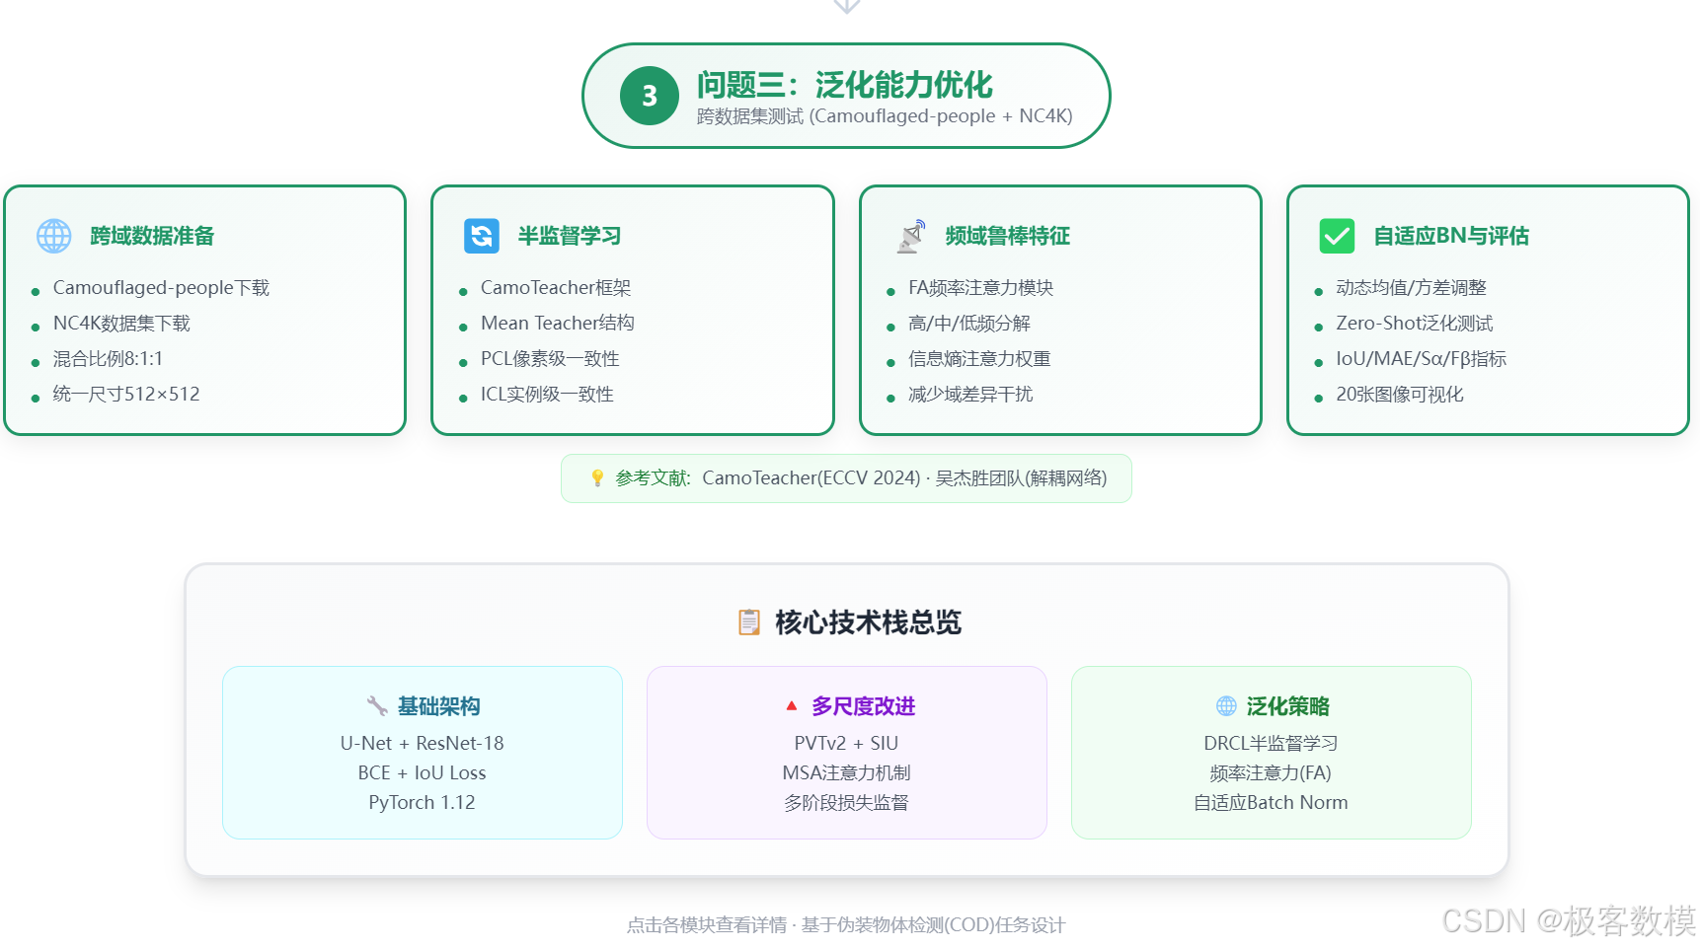
Task: Select the blue sync icon beside 半监督学习
Action: [x=481, y=236]
